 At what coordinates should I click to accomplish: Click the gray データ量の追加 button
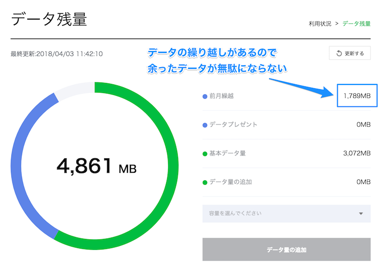(x=286, y=249)
